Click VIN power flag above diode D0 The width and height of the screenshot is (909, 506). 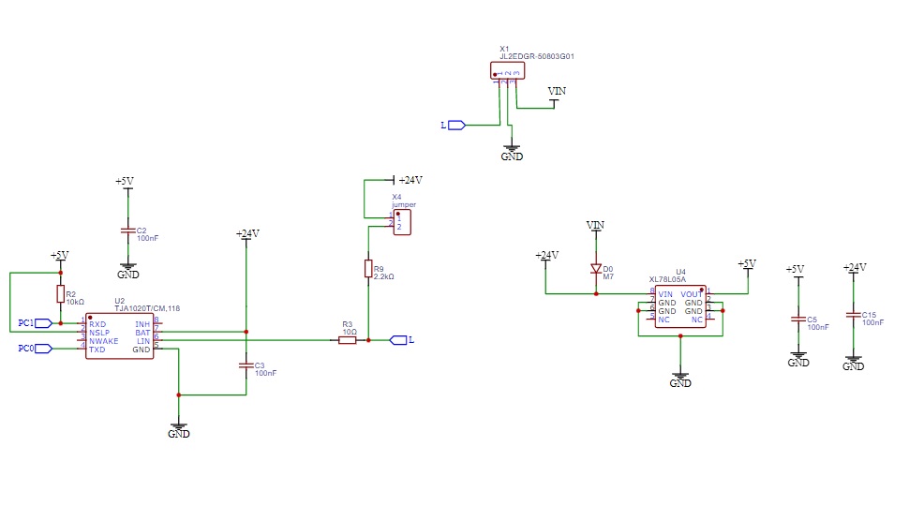coord(595,227)
